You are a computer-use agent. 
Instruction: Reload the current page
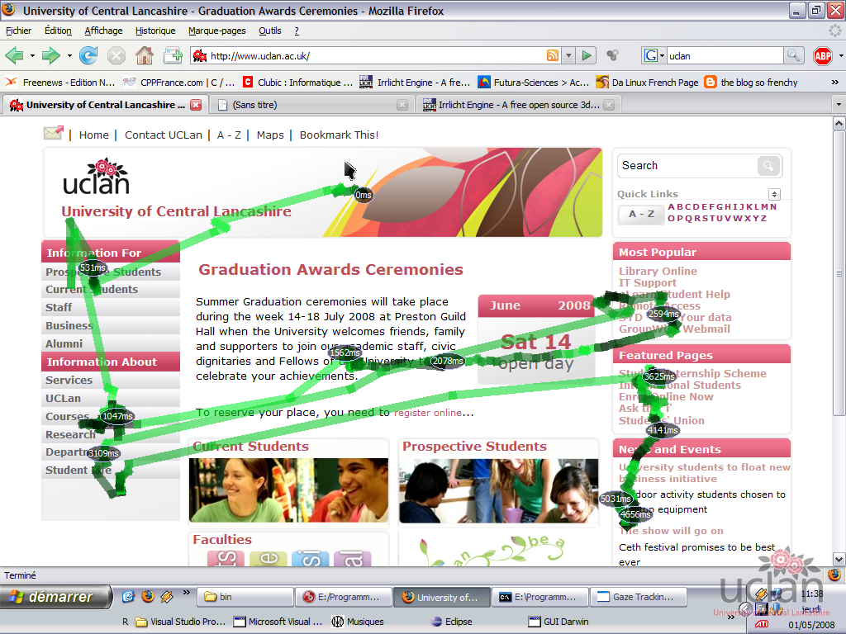(88, 55)
